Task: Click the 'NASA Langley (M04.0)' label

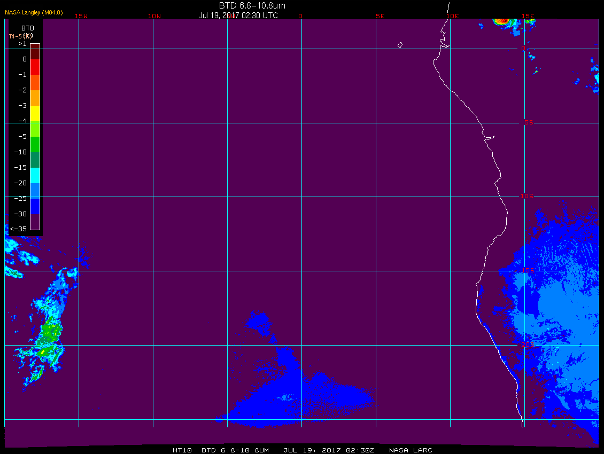Action: (34, 12)
